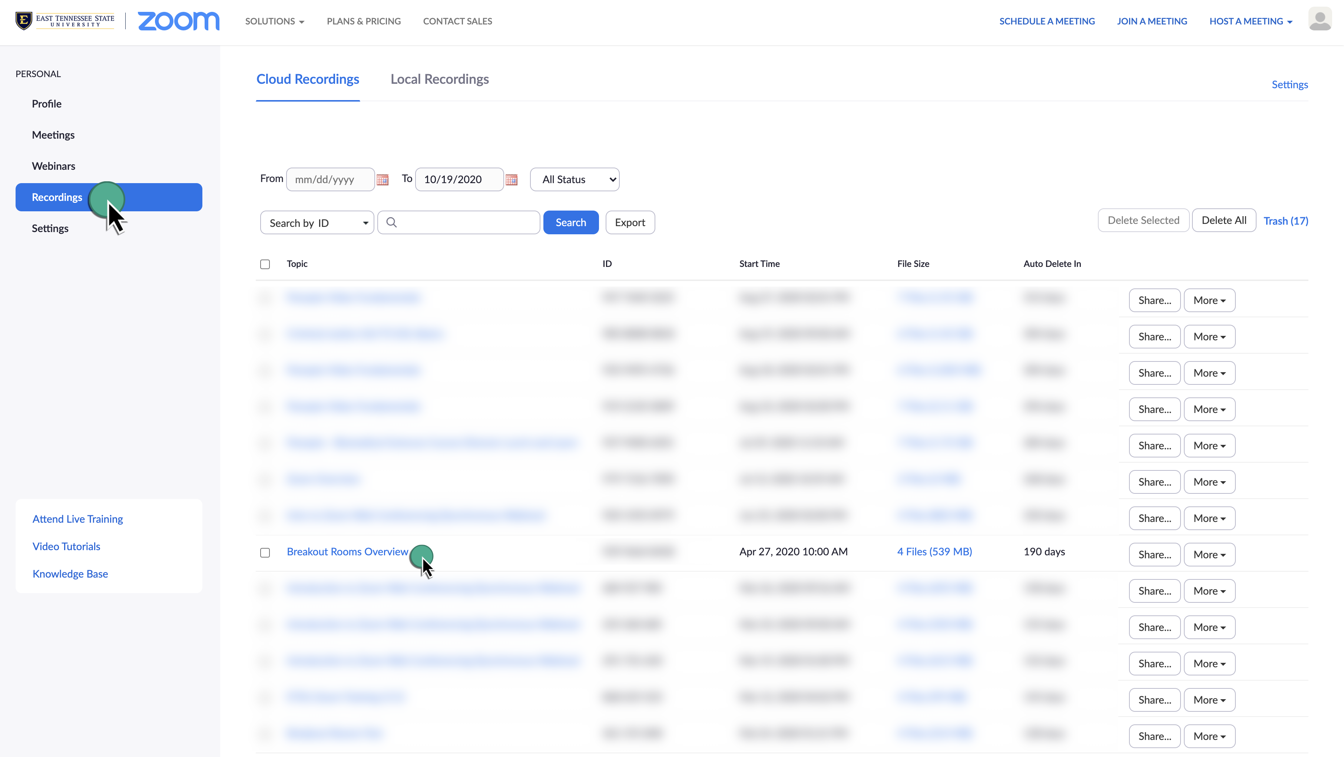This screenshot has width=1344, height=757.
Task: Open Meetings in the sidebar
Action: [53, 135]
